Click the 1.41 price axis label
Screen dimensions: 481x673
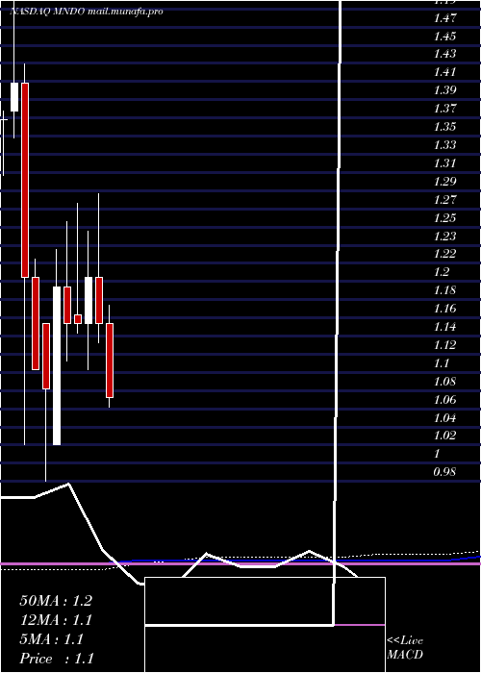(444, 72)
